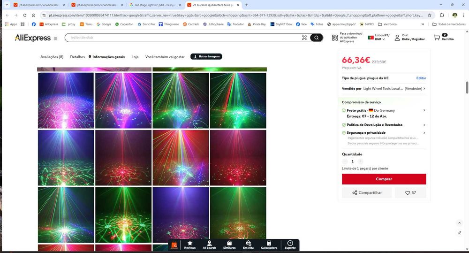Open Reviews in the bottom extension toolbar
469x253 pixels.
tap(189, 245)
